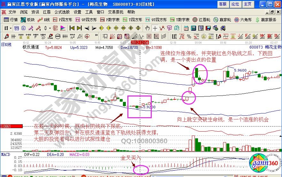Click the 论坛 button
The width and height of the screenshot is (282, 177).
(235, 4)
